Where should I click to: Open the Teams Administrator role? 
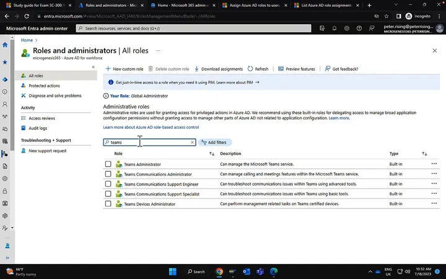(x=142, y=164)
